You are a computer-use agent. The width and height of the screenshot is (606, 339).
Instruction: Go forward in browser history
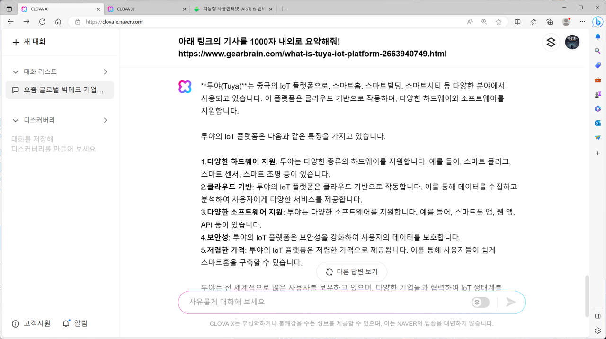point(27,22)
